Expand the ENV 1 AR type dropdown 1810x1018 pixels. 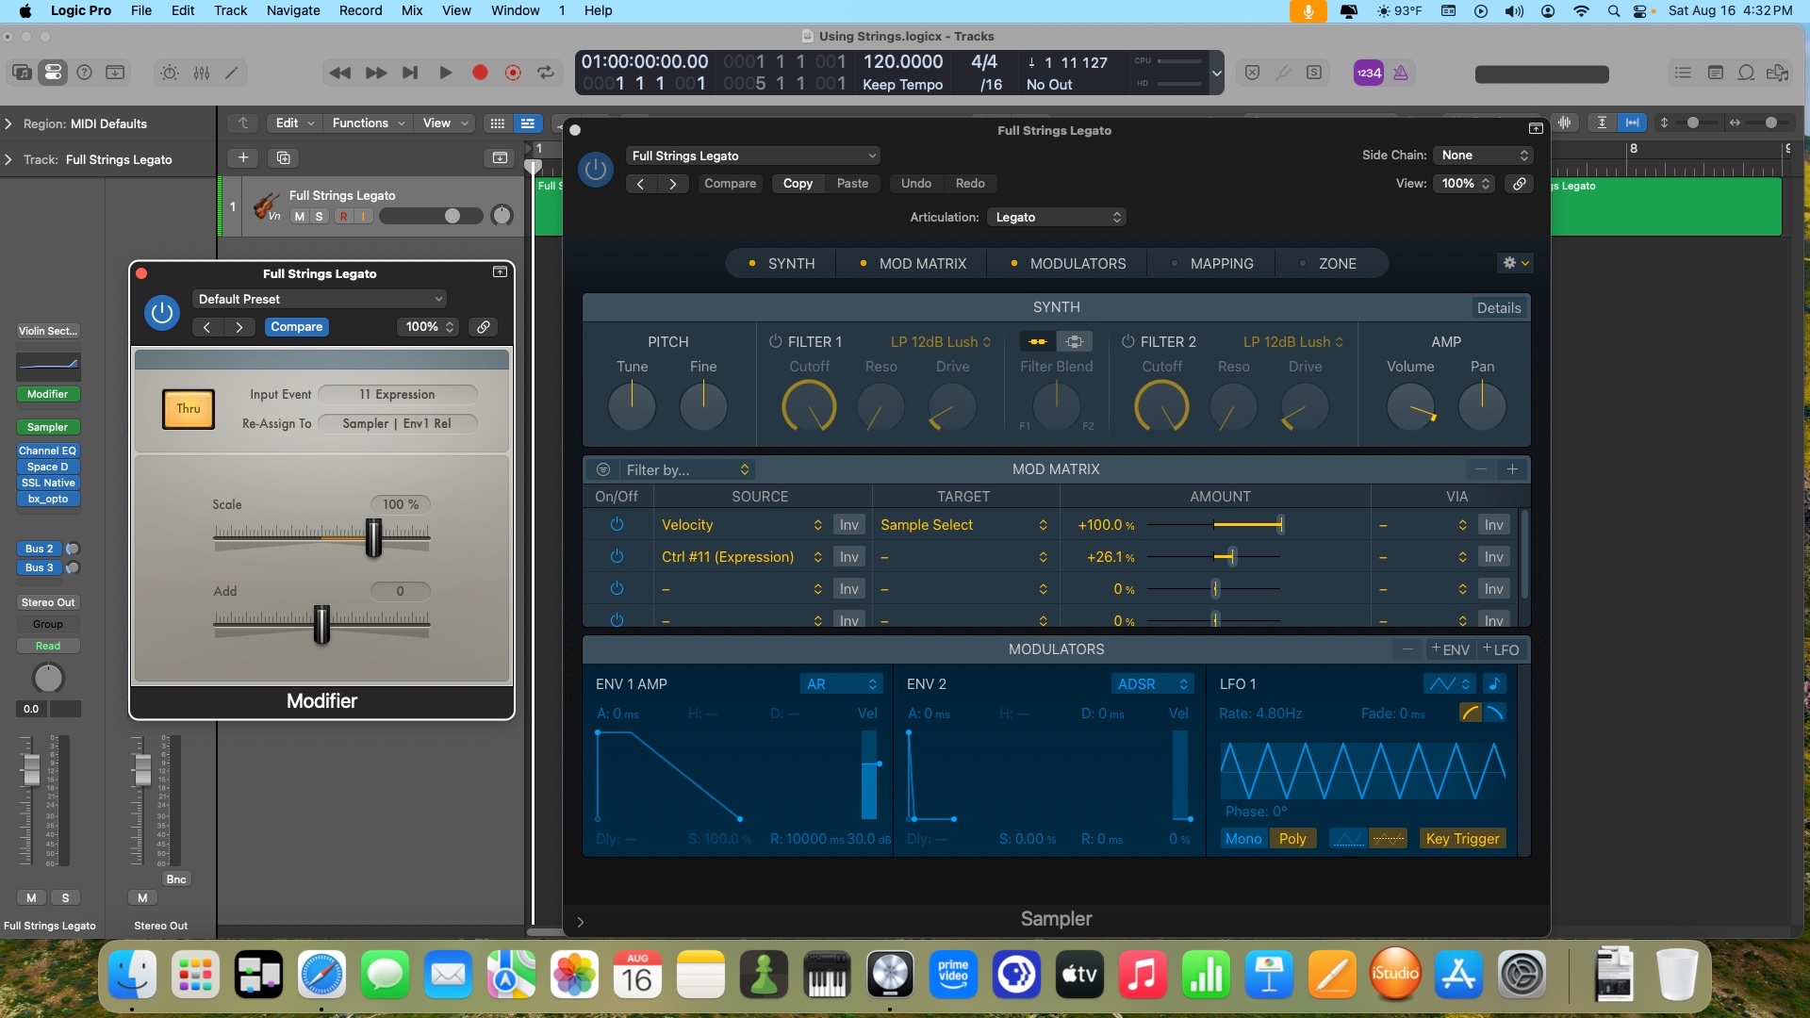tap(841, 684)
